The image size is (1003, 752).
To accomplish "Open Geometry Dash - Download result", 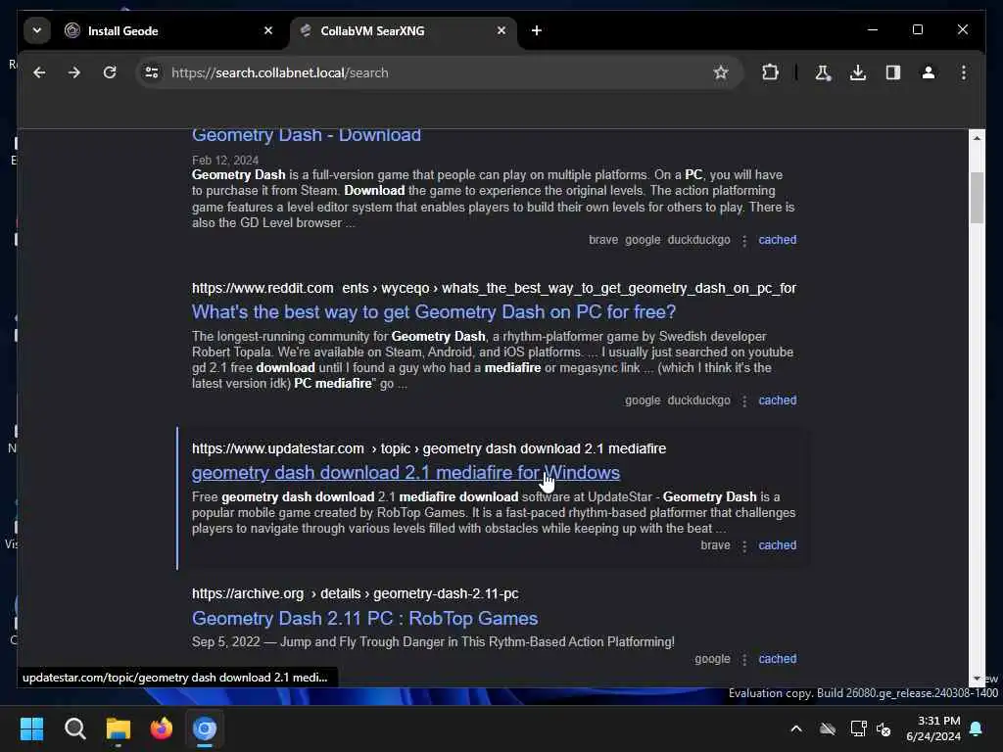I will (307, 135).
